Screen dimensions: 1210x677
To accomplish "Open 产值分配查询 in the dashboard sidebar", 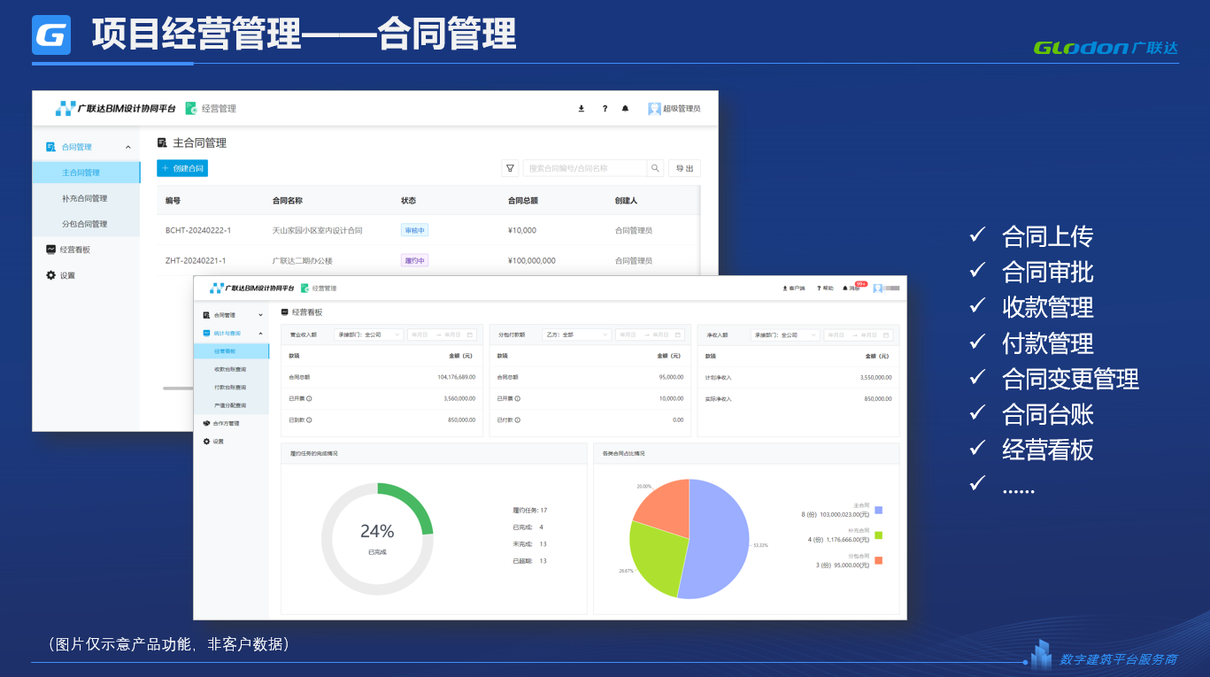I will 231,405.
